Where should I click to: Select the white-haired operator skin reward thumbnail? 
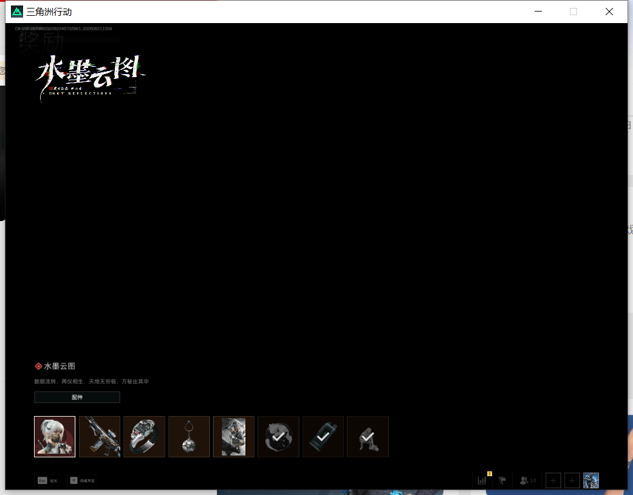coord(55,437)
